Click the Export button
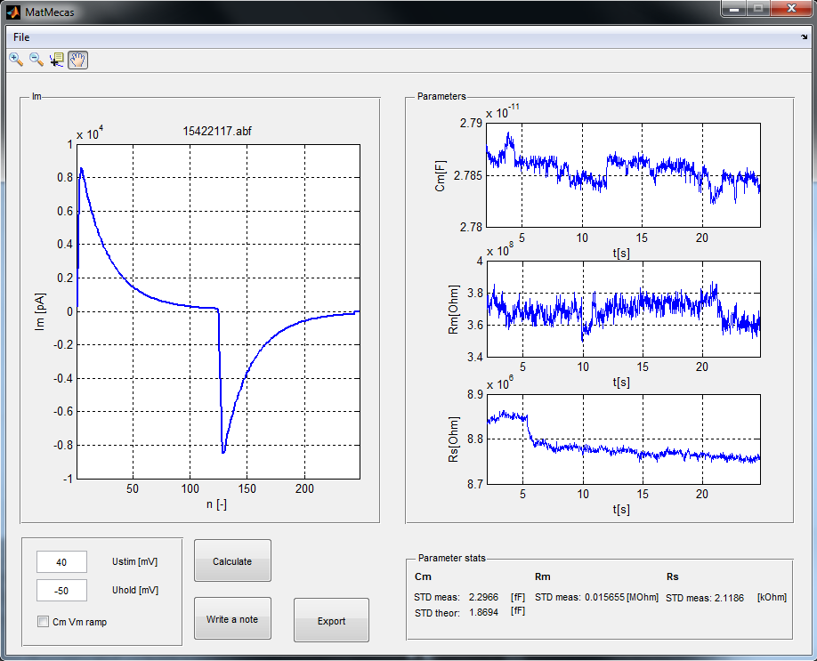 pos(331,620)
